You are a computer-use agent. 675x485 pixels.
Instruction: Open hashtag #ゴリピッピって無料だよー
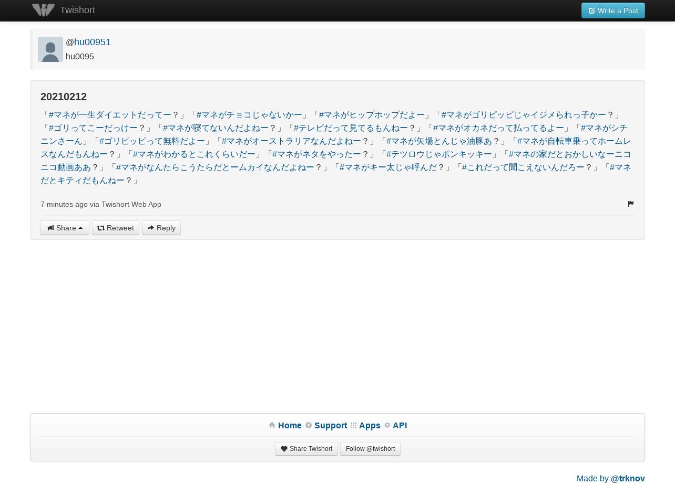152,141
